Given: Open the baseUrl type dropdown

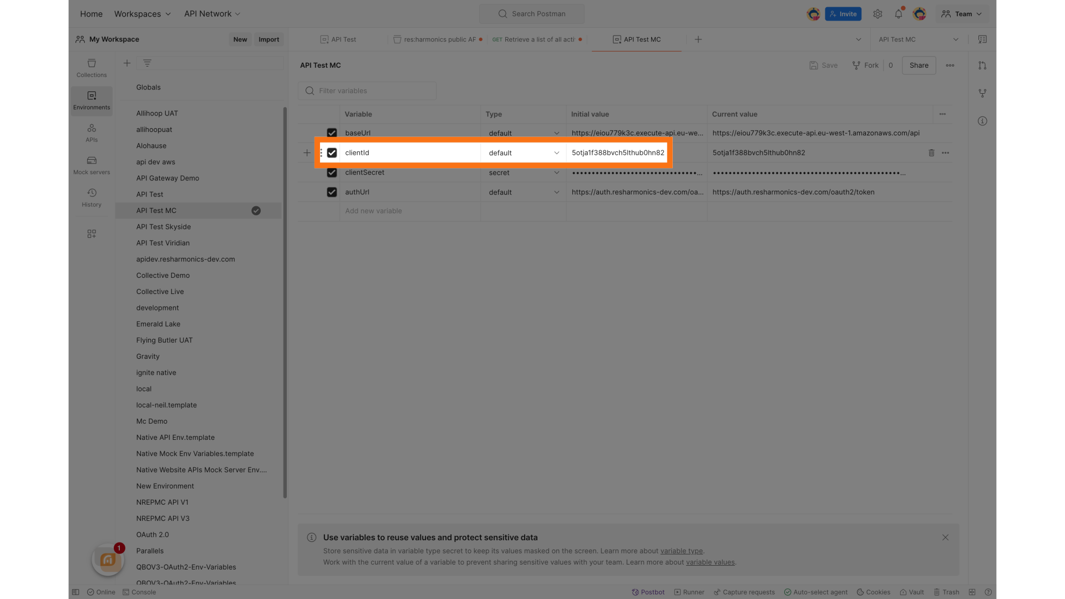Looking at the screenshot, I should pos(523,133).
